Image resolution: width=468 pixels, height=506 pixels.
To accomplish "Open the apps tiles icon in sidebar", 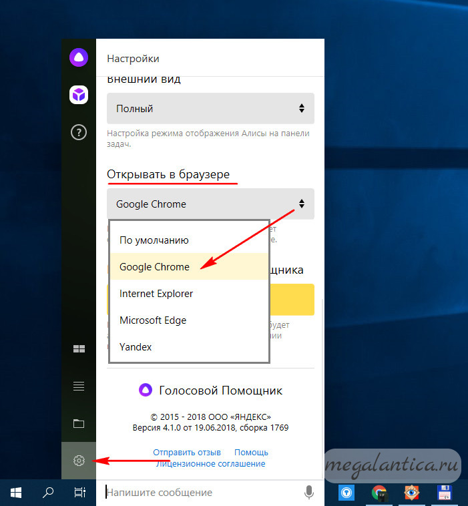I will tap(79, 349).
